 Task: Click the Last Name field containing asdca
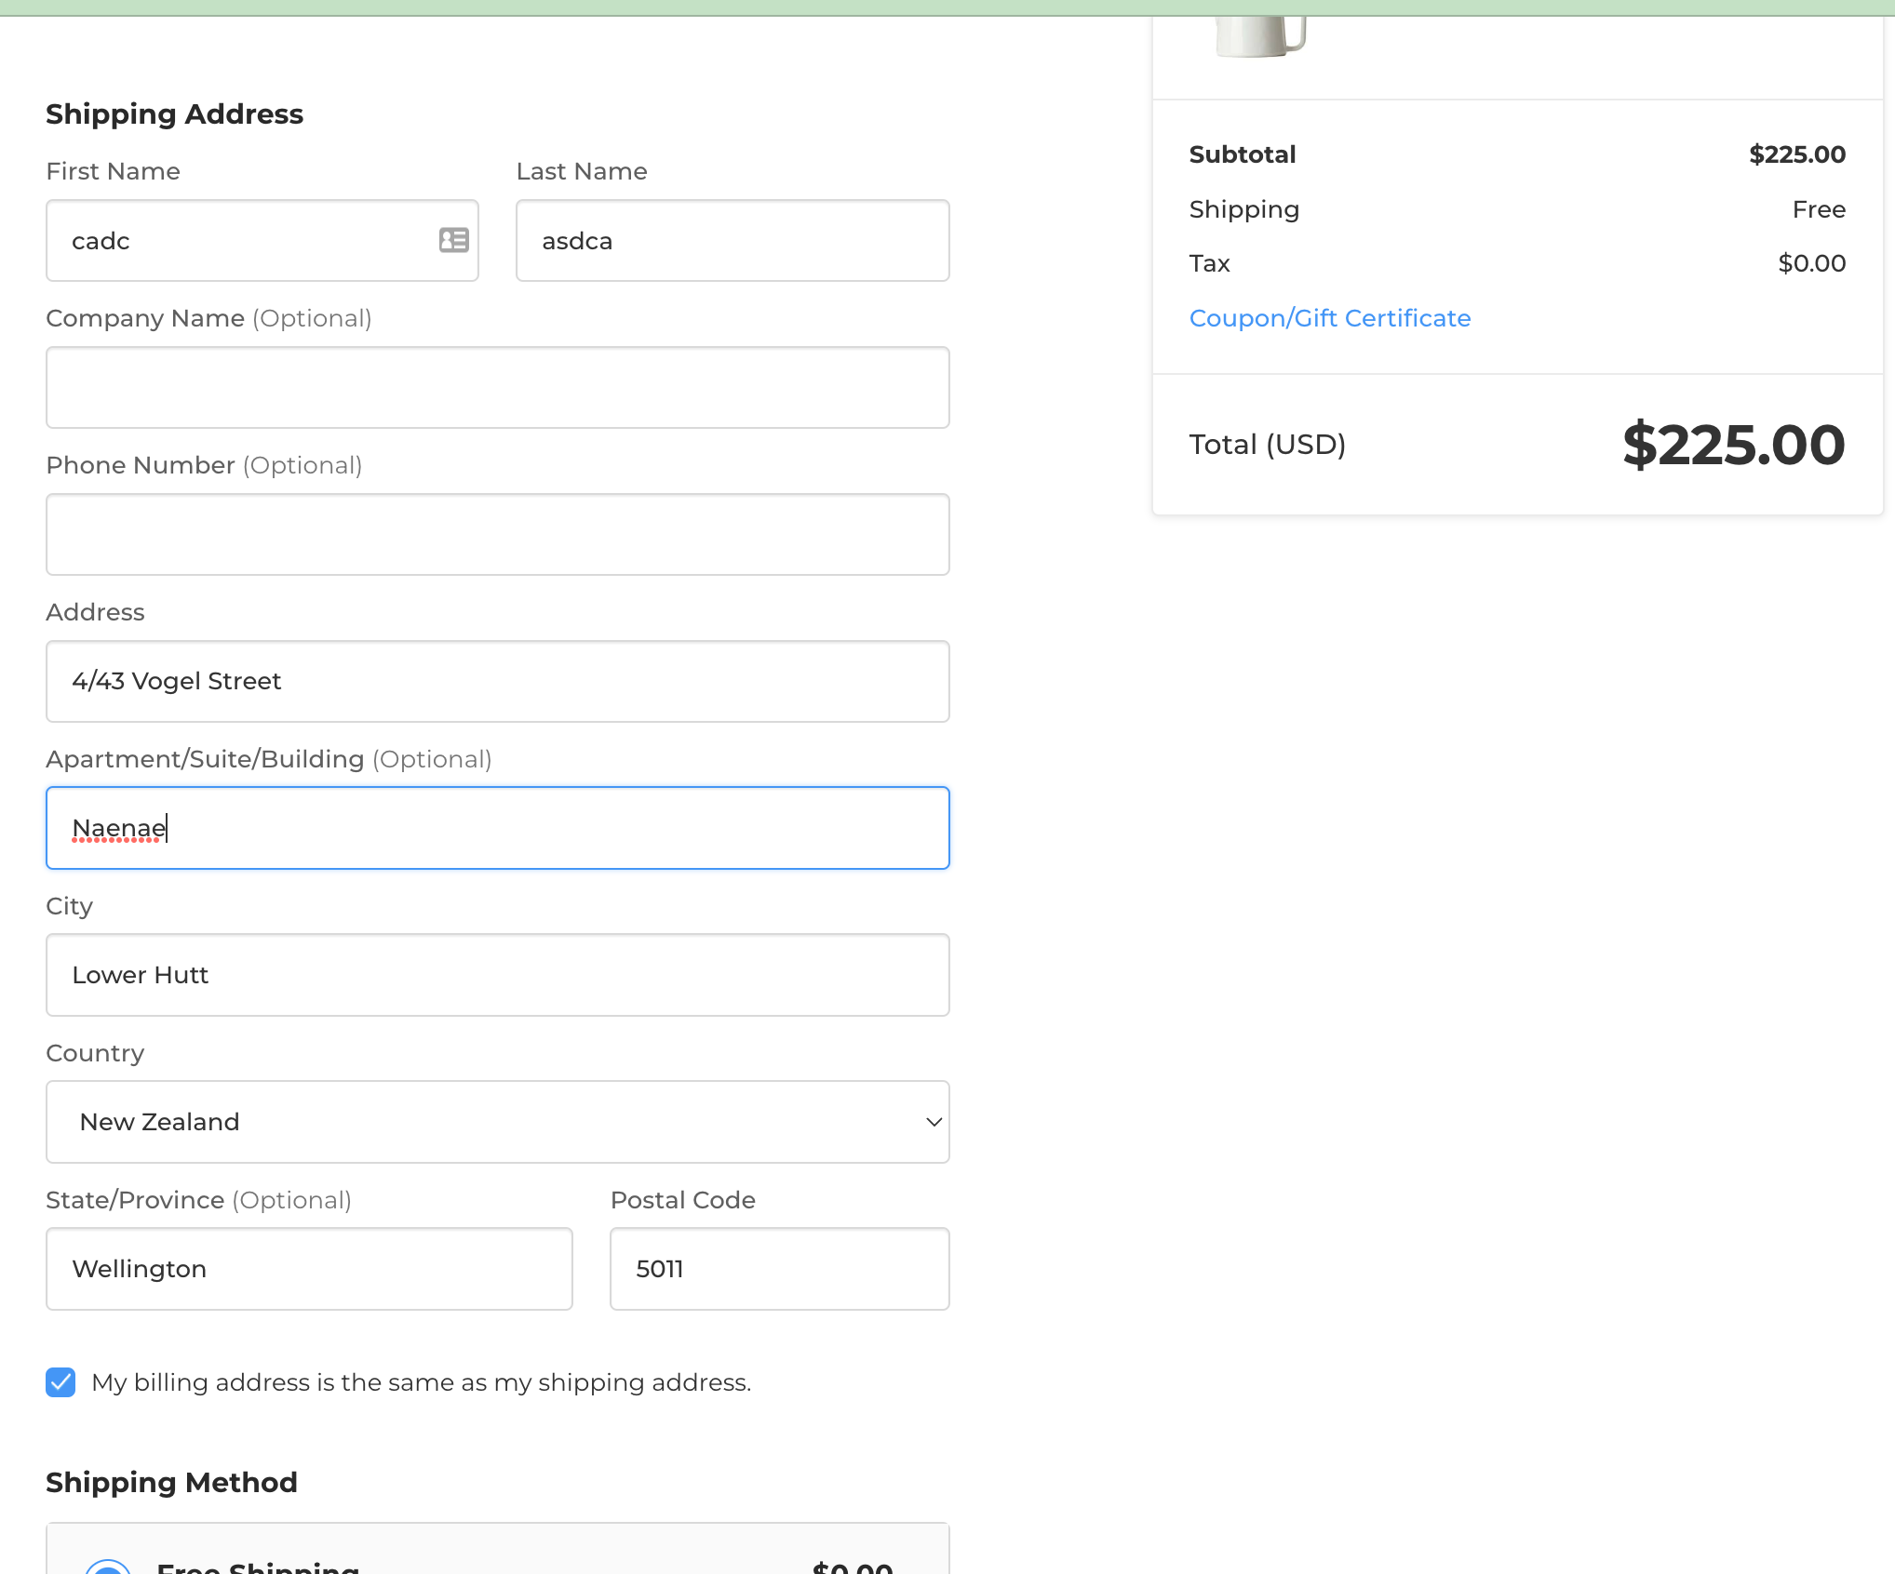pyautogui.click(x=732, y=241)
